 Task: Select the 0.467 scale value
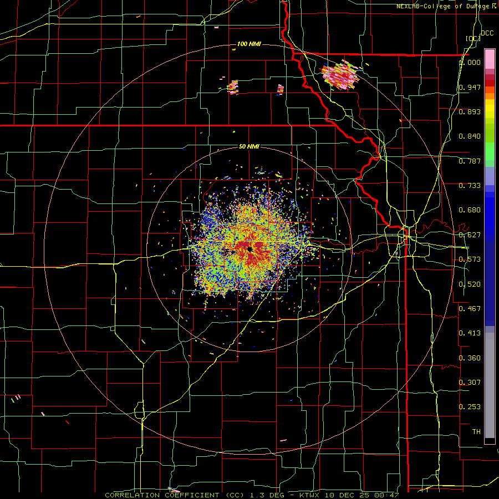[470, 309]
